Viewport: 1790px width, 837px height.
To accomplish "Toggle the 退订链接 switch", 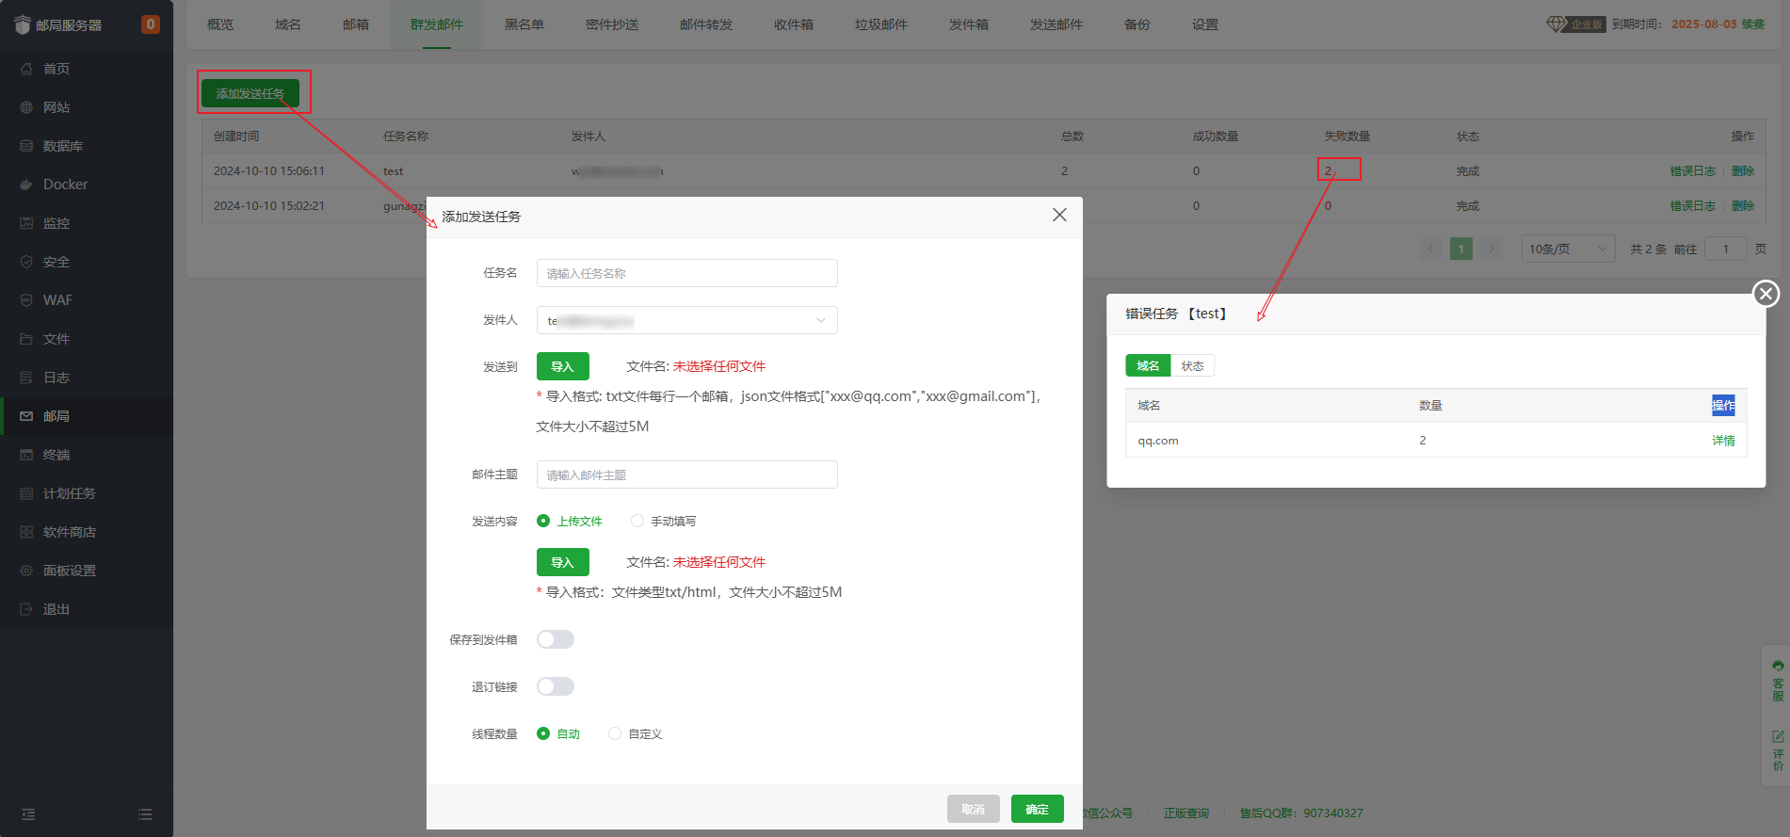I will 556,686.
